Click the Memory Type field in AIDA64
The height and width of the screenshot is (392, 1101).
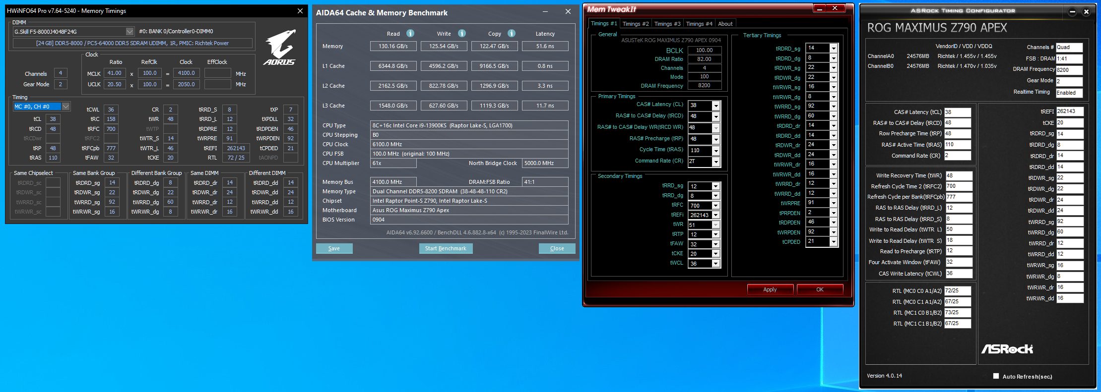click(469, 191)
